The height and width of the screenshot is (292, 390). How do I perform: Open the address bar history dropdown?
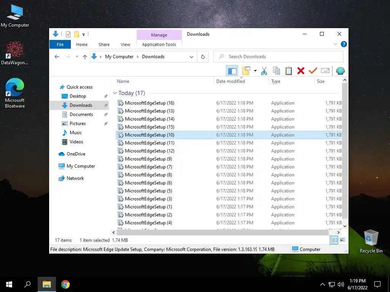point(192,57)
